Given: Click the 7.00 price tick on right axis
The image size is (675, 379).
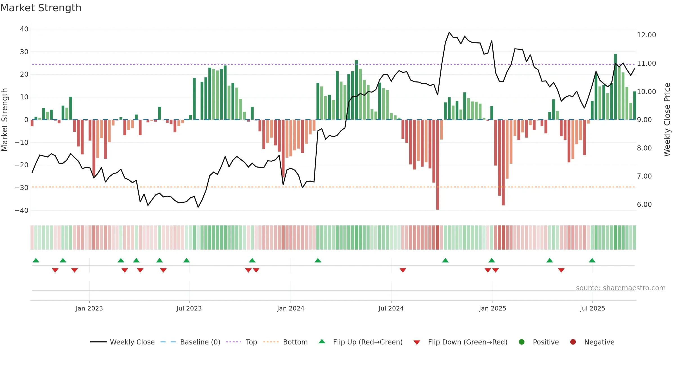Looking at the screenshot, I should [644, 176].
